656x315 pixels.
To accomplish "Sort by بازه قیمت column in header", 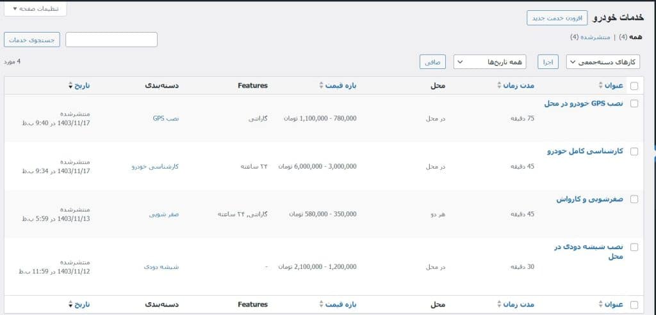I will point(338,86).
